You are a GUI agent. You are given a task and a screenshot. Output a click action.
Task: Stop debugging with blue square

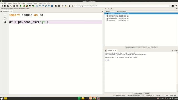[x=52, y=6]
